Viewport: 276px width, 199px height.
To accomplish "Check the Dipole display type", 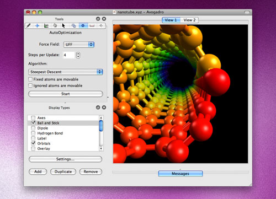I will click(33, 128).
